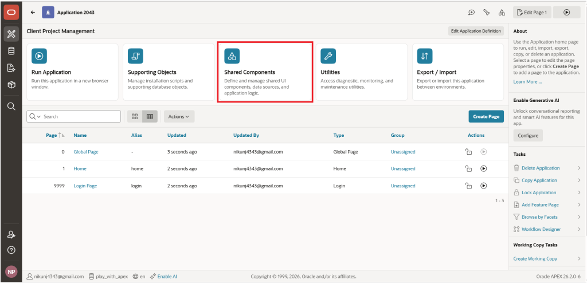Click the Delete Application chevron arrow
The height and width of the screenshot is (283, 587).
pos(579,168)
